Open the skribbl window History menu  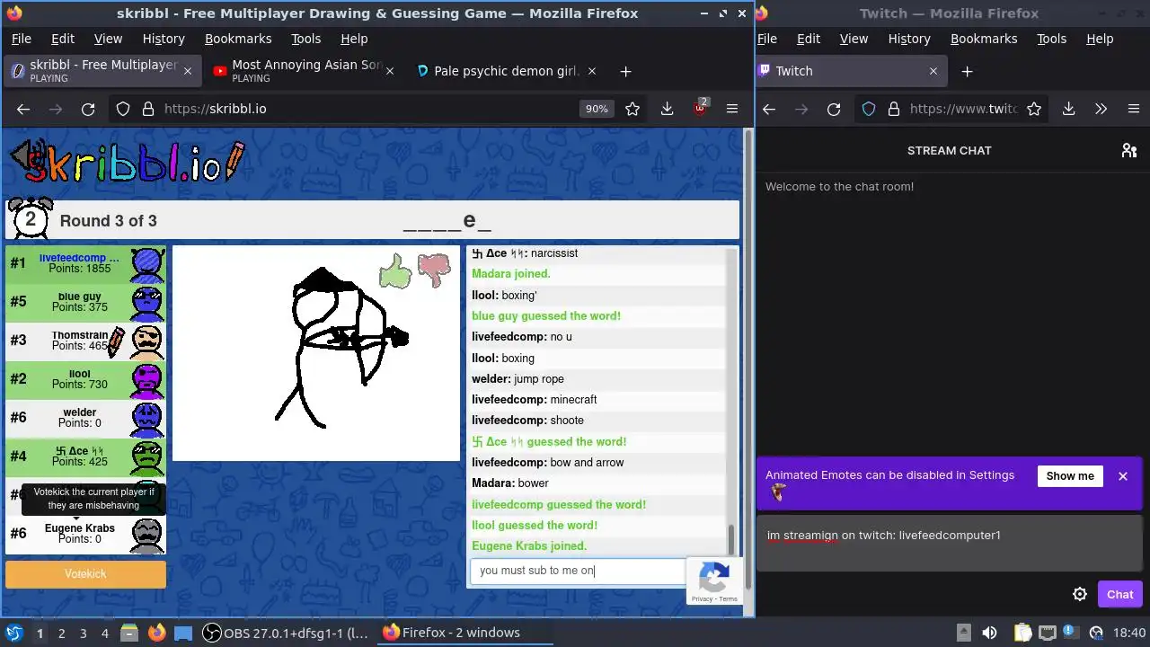point(164,39)
